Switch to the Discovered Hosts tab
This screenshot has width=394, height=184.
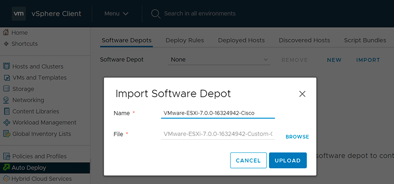click(304, 40)
